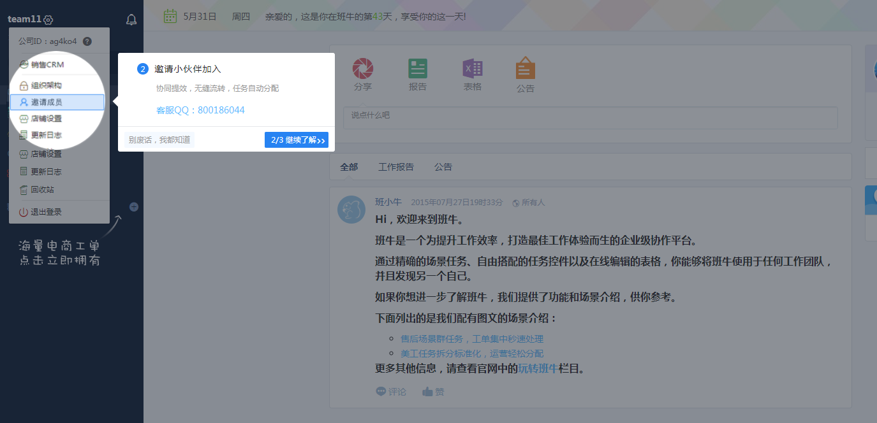Open the 售后场景群任务 link
The height and width of the screenshot is (423, 877).
(472, 339)
